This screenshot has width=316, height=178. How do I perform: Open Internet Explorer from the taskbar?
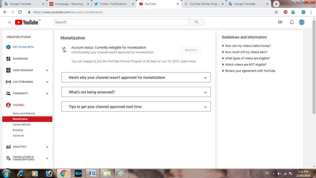coord(20,173)
